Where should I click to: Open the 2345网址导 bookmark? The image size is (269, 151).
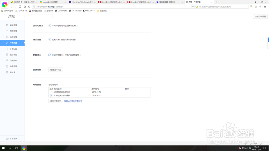coord(7,11)
